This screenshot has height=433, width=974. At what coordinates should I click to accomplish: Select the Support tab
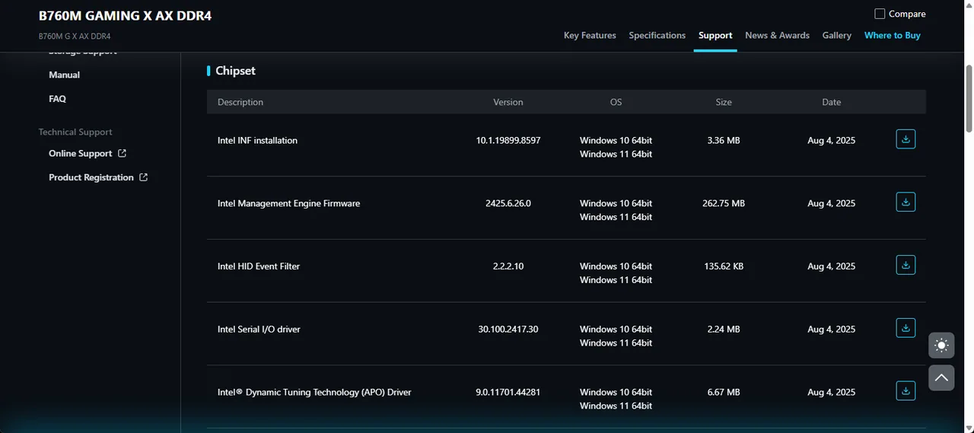[715, 35]
